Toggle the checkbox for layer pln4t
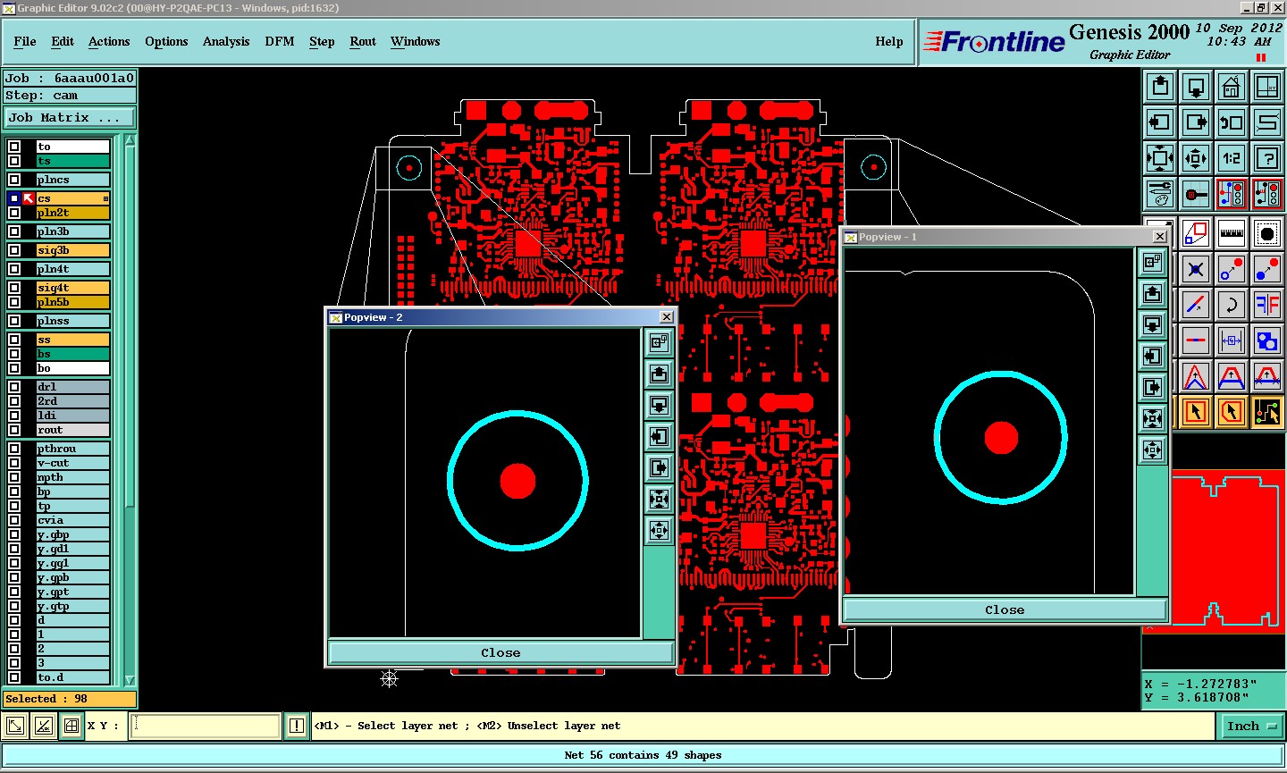This screenshot has width=1287, height=773. [x=14, y=269]
